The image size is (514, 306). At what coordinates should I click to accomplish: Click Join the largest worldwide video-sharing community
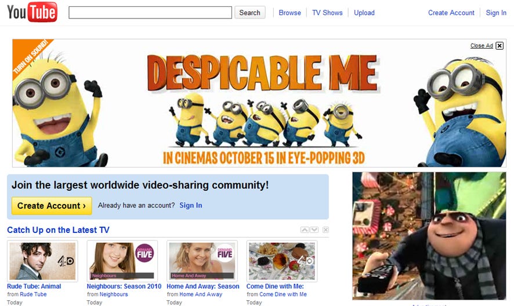pos(140,185)
